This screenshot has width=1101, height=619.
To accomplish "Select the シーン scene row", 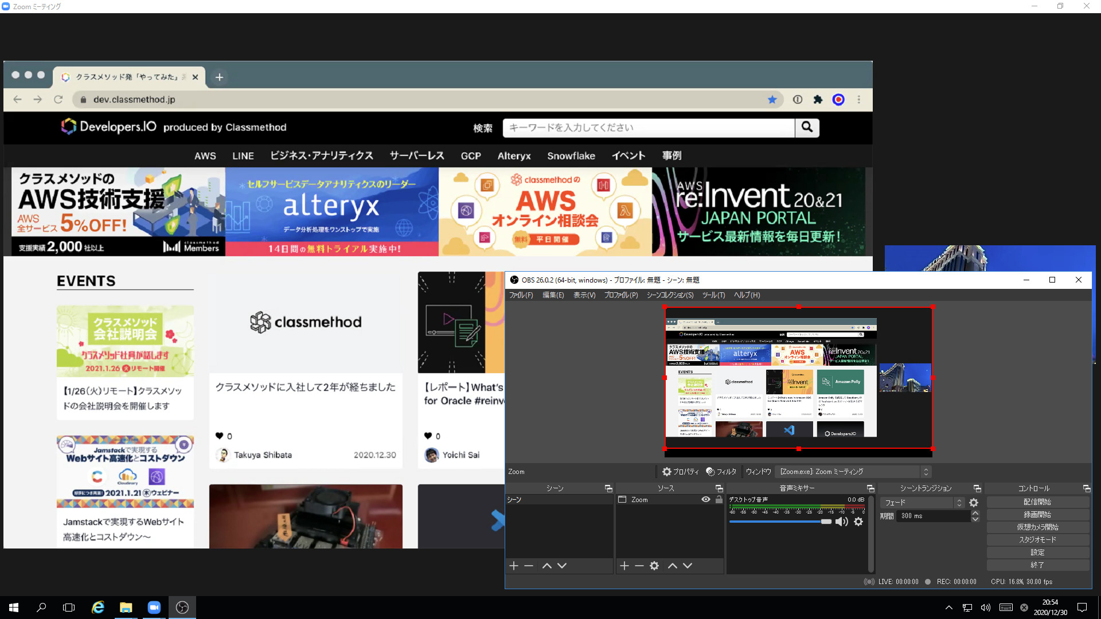I will [559, 500].
